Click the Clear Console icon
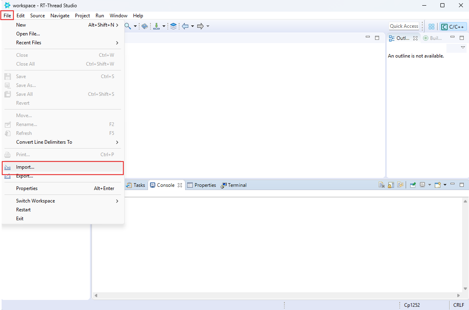Viewport: 469px width, 310px height. coord(381,185)
